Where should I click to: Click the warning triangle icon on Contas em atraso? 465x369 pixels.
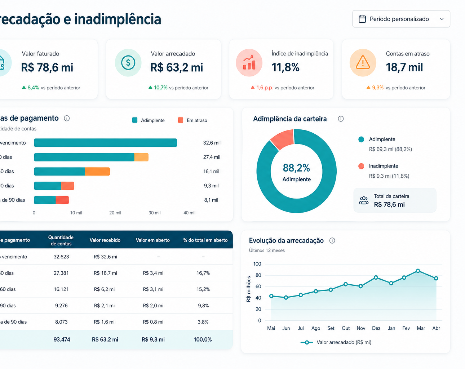click(363, 63)
